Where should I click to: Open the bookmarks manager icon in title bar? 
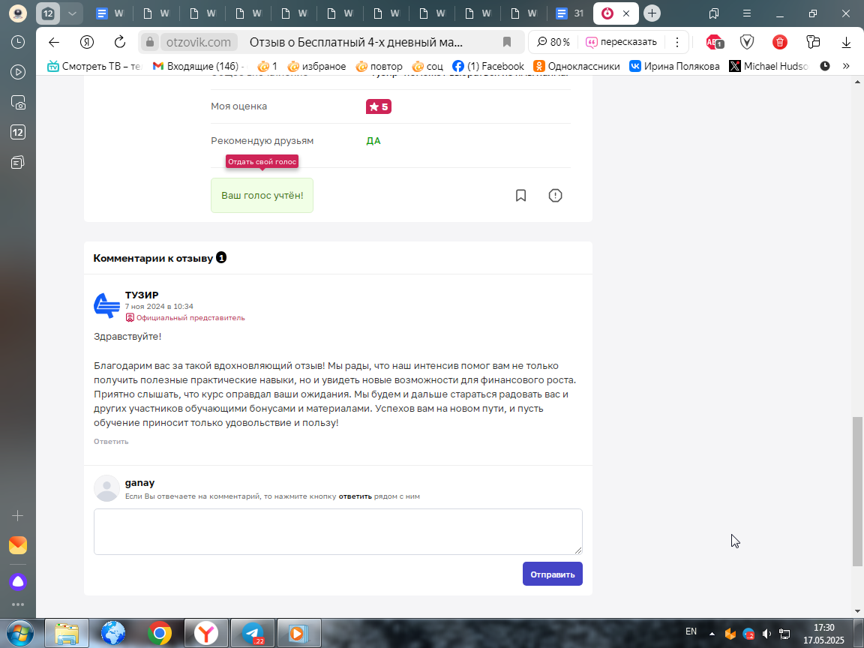(x=714, y=13)
